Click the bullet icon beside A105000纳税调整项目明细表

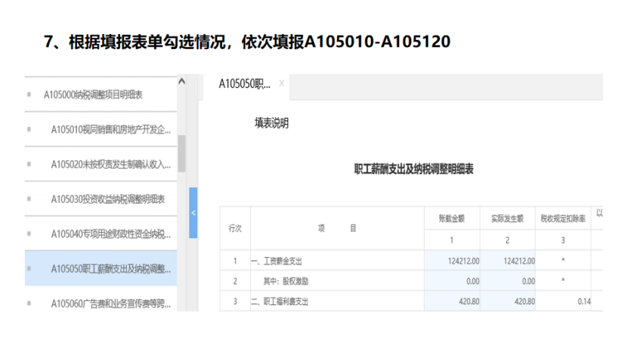[x=29, y=95]
